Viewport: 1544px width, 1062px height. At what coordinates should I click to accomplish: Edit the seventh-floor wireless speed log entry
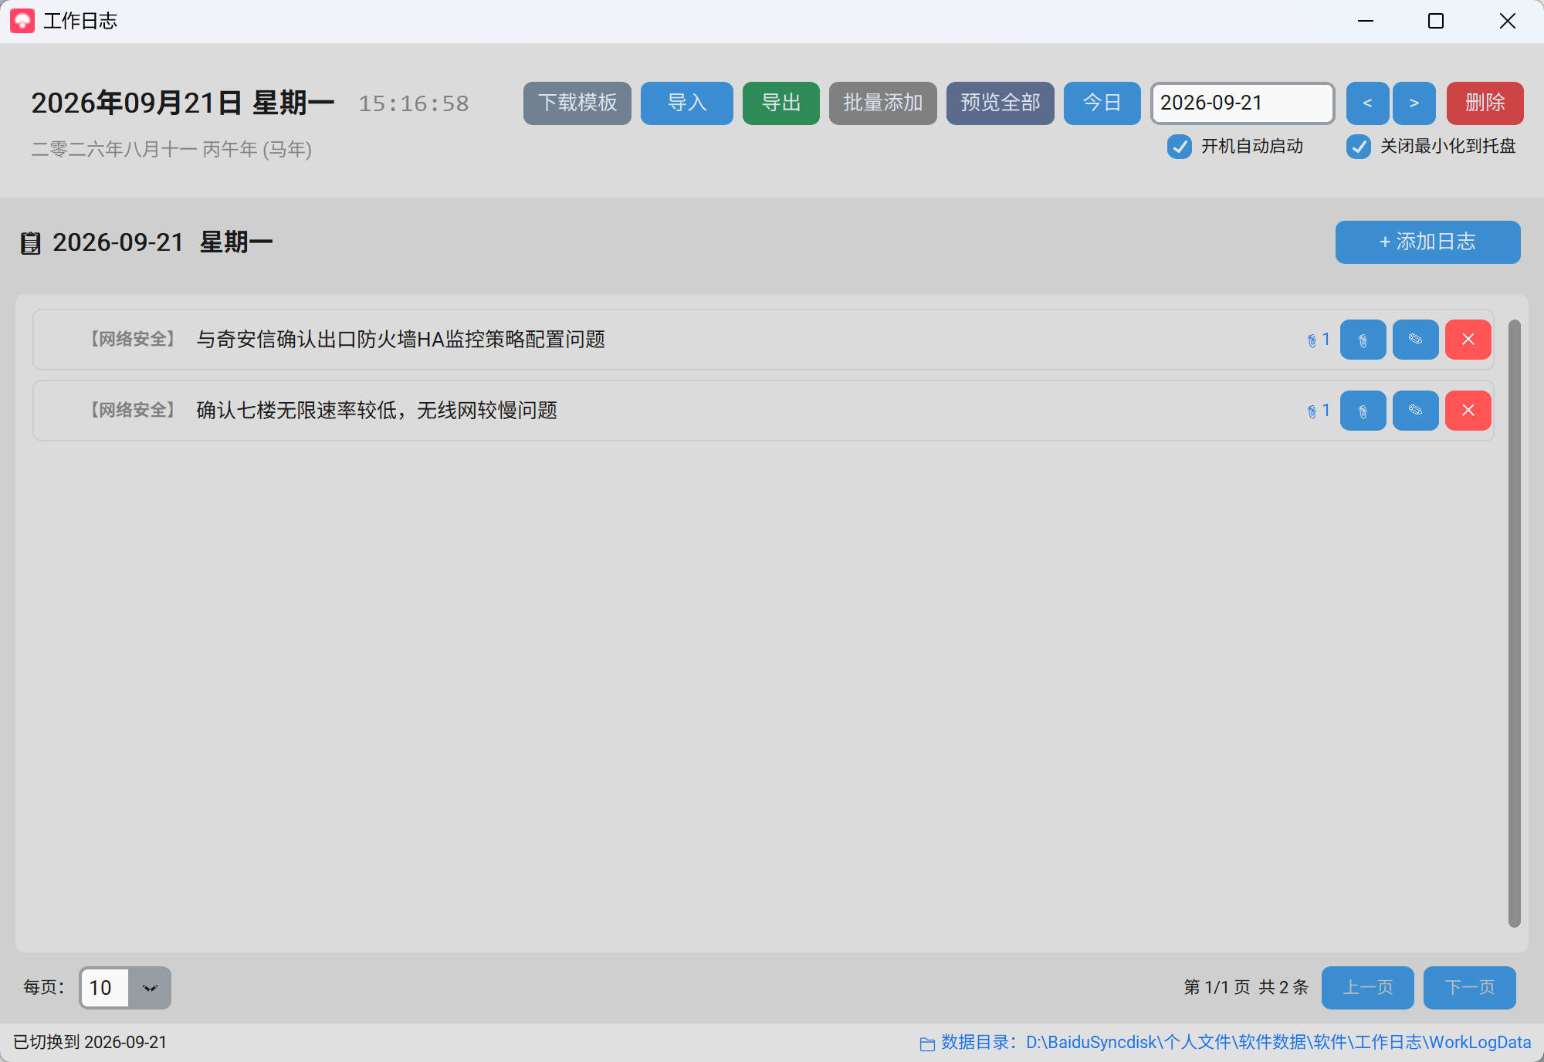tap(1415, 411)
